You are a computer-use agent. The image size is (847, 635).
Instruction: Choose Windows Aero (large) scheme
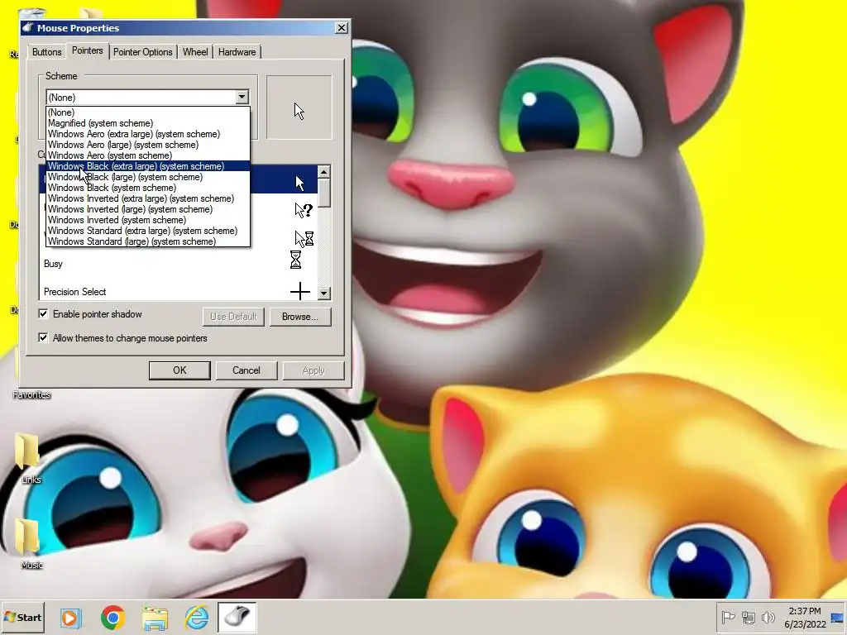[148, 145]
